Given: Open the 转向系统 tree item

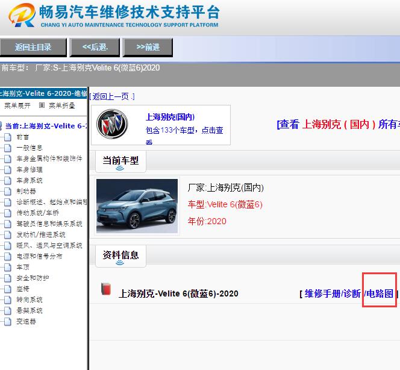Looking at the screenshot, I should (x=30, y=300).
